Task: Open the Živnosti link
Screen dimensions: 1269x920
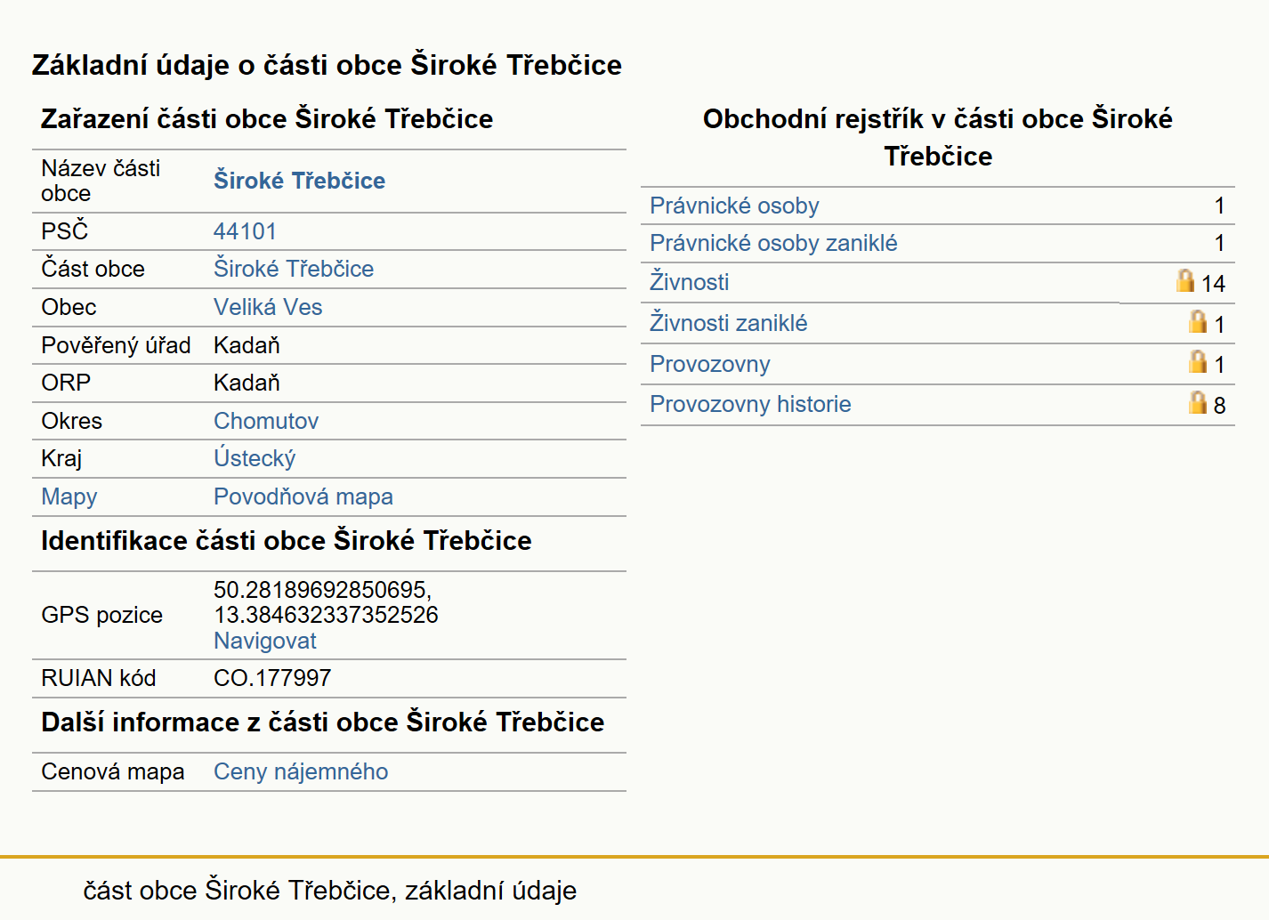Action: (689, 282)
